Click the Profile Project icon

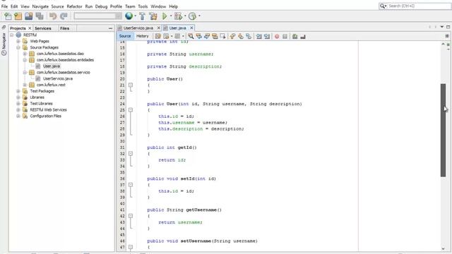click(192, 16)
